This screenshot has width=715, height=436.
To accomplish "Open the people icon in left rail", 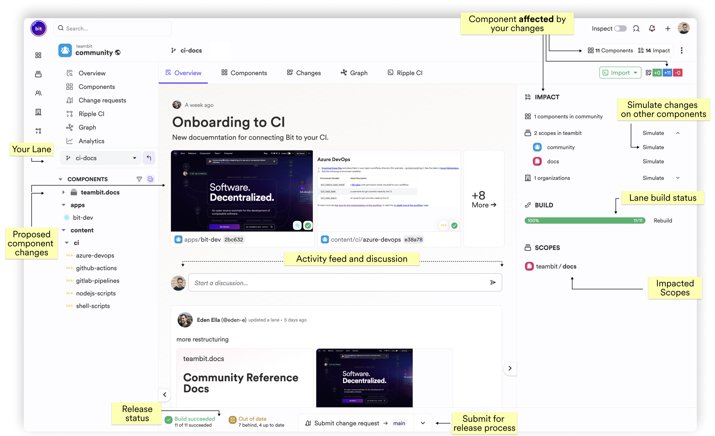I will click(38, 93).
